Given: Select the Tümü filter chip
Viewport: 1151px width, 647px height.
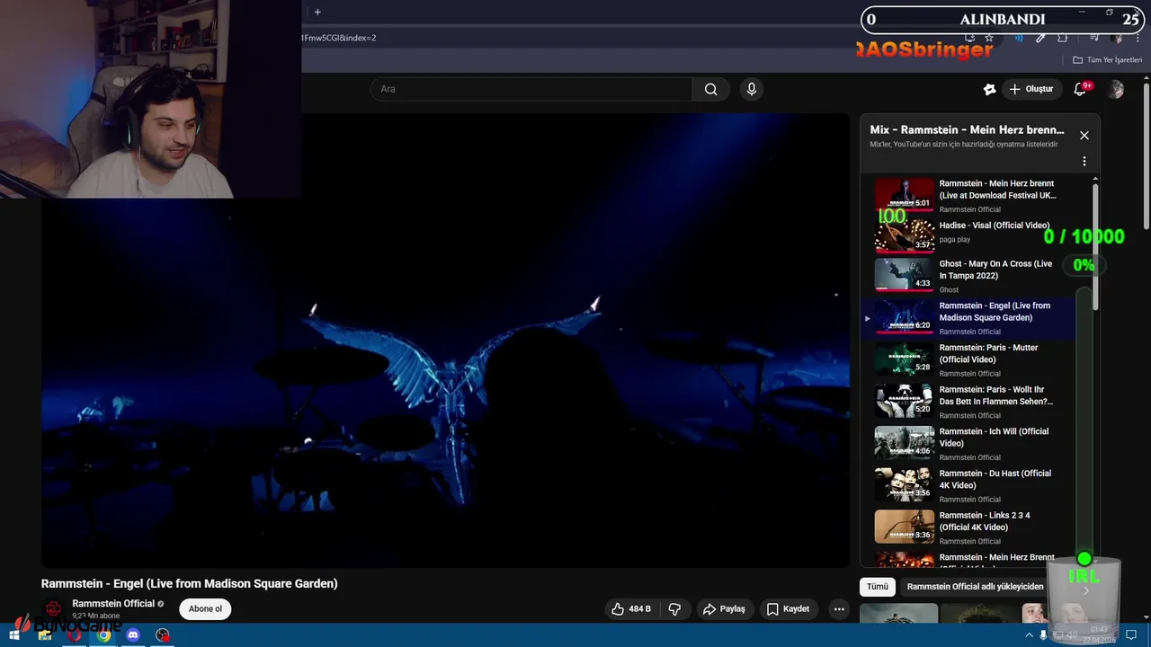Looking at the screenshot, I should (878, 587).
